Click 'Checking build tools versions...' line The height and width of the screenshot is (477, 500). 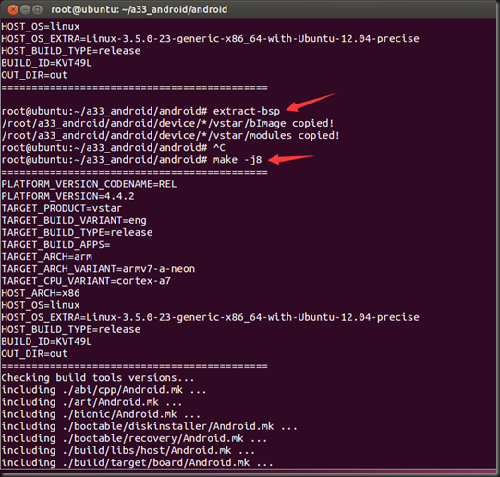click(98, 378)
